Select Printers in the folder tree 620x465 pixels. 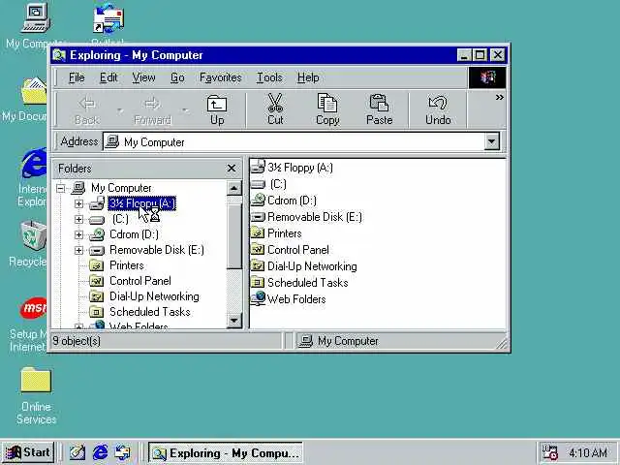click(x=127, y=265)
